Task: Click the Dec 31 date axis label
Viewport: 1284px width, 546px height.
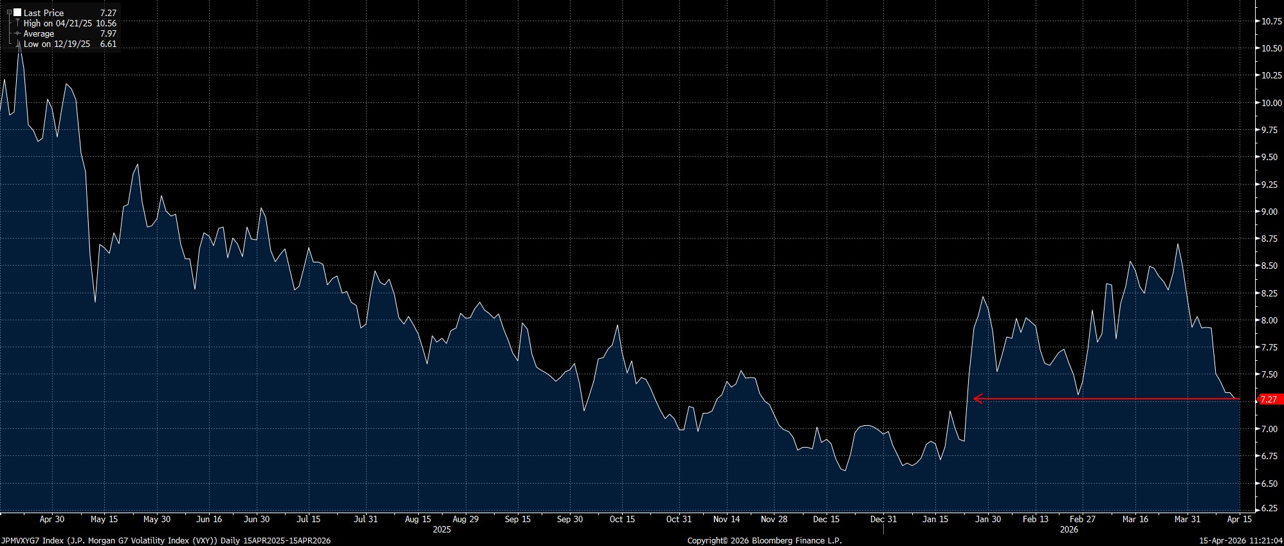Action: point(883,519)
